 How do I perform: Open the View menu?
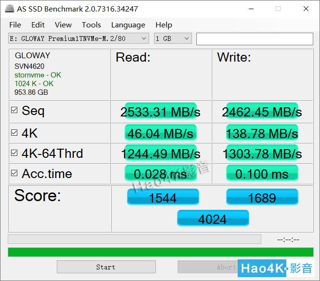coord(63,25)
